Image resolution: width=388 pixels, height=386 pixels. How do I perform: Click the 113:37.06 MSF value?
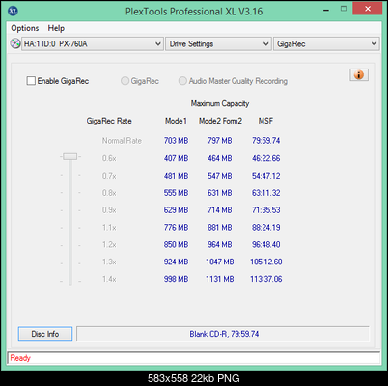pos(266,279)
